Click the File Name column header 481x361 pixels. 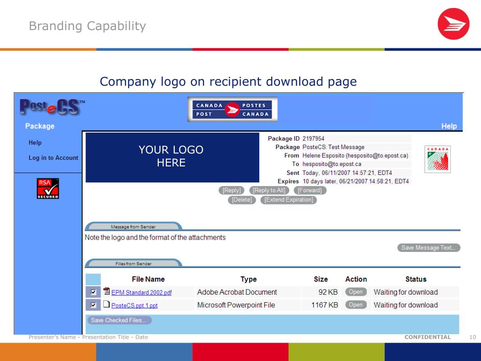[148, 279]
